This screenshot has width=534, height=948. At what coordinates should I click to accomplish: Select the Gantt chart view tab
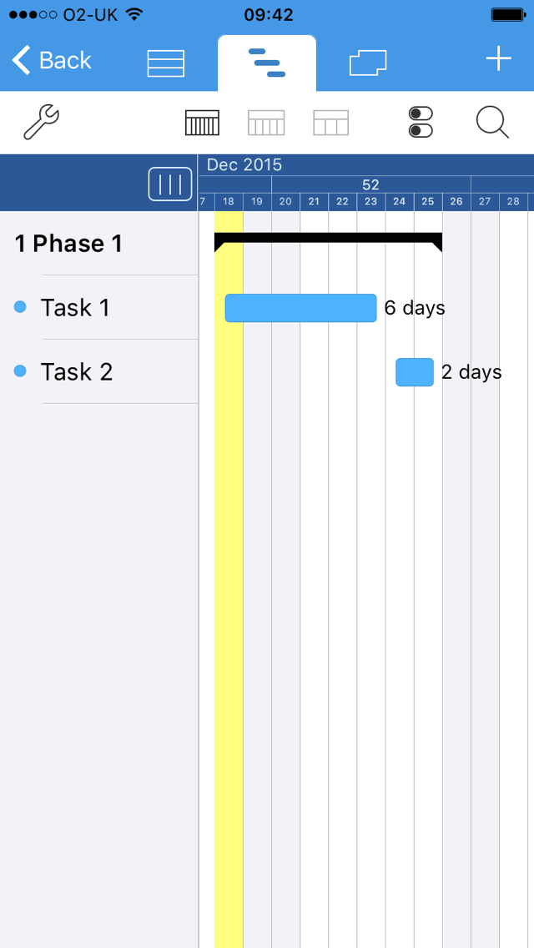click(x=267, y=63)
